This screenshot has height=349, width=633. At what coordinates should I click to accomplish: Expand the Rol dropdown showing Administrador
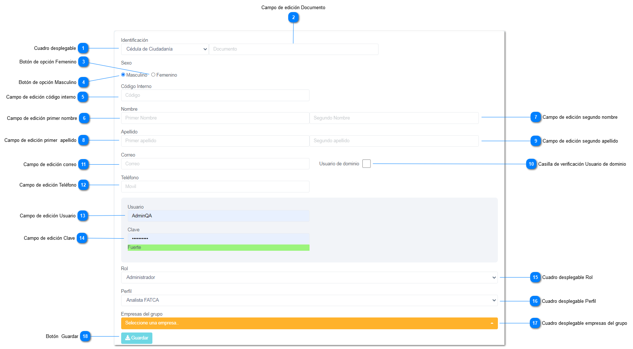(x=309, y=278)
